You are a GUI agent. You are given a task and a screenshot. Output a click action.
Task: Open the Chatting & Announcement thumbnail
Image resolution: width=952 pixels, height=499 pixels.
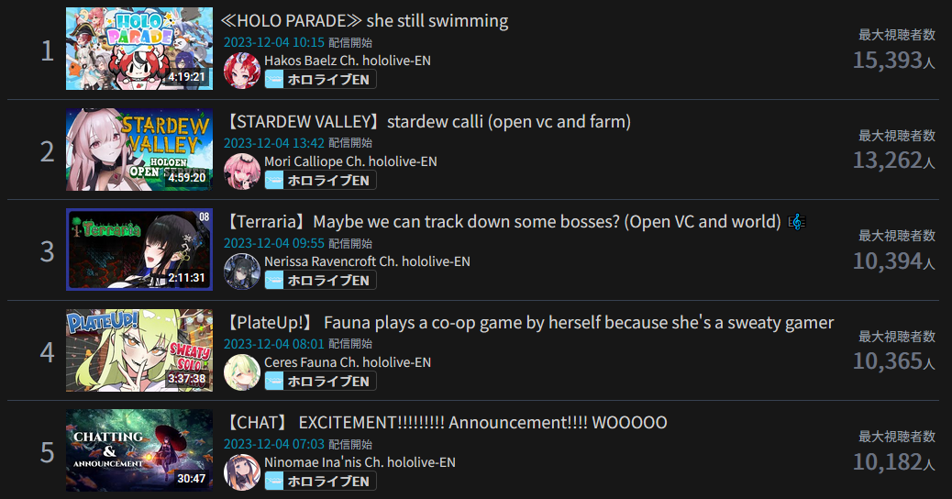pyautogui.click(x=139, y=450)
